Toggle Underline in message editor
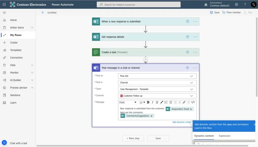Viewport: 258px width, 147px height. (157, 102)
